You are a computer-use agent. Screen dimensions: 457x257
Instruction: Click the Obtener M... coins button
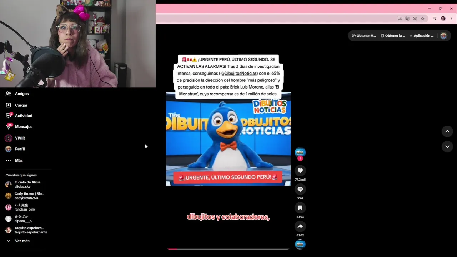364,36
